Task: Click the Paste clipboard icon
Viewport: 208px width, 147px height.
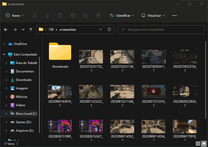Action: (60, 16)
